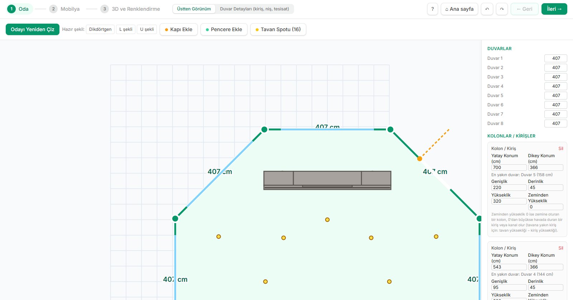Open step 2 Mobilya
The image size is (573, 300).
[x=65, y=9]
